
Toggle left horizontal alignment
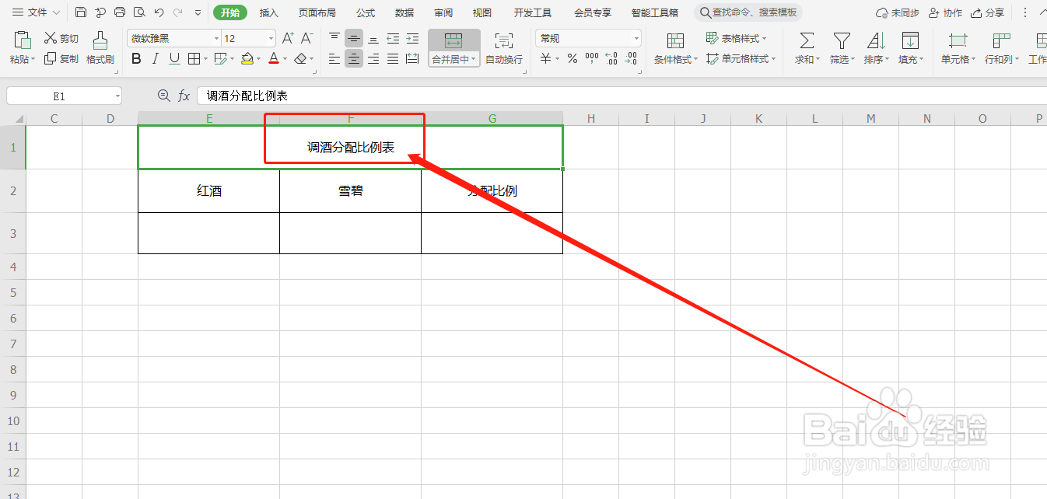(334, 58)
